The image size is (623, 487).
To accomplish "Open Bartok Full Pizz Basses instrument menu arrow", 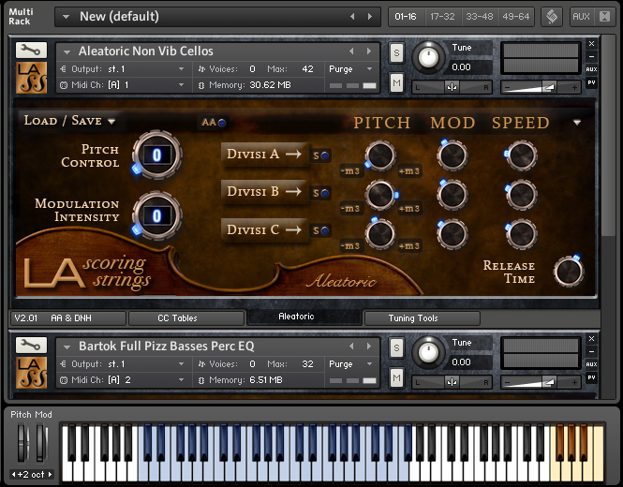I will (67, 347).
